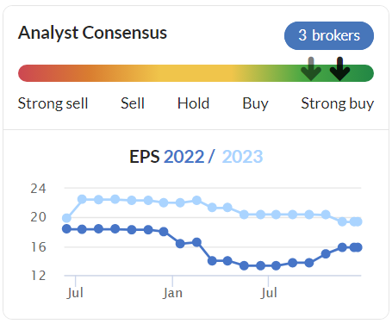The width and height of the screenshot is (392, 330).
Task: Click the Hold rating label
Action: point(193,103)
